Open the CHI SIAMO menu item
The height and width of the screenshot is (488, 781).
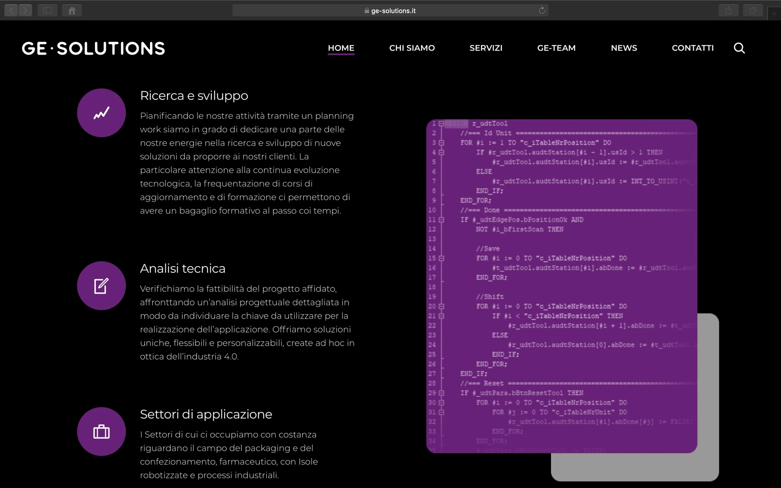click(412, 48)
